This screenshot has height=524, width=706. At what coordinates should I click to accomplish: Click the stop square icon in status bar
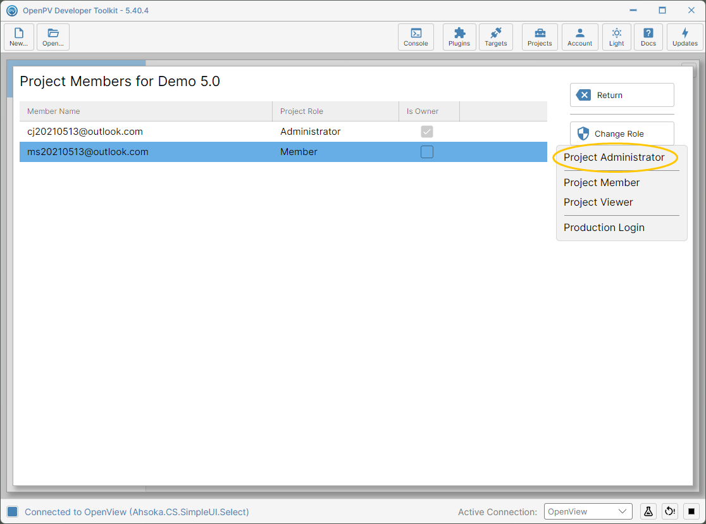(x=691, y=511)
